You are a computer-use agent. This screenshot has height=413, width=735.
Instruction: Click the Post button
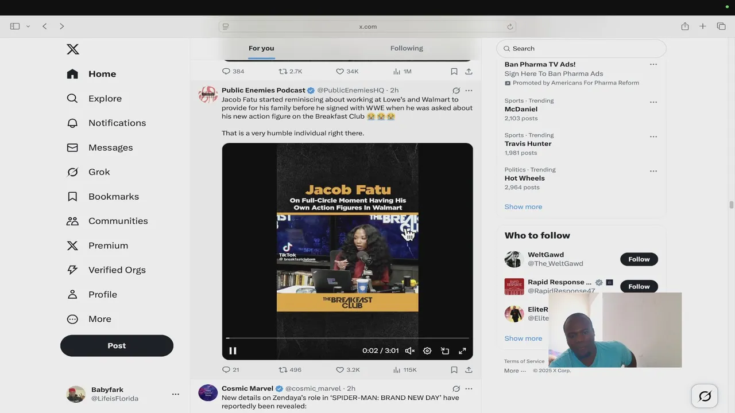(x=117, y=345)
